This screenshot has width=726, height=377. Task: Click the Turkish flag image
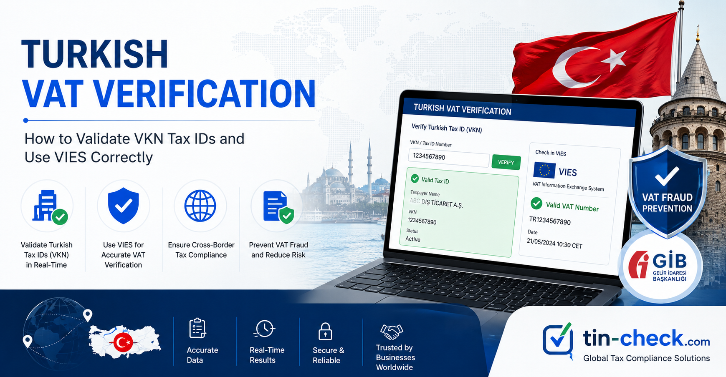(595, 54)
